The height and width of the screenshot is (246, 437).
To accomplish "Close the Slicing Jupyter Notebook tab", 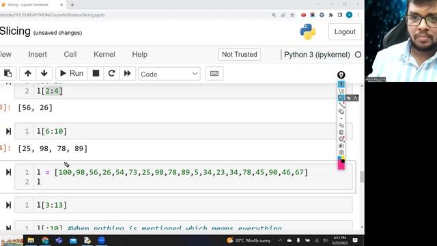I will pyautogui.click(x=61, y=5).
